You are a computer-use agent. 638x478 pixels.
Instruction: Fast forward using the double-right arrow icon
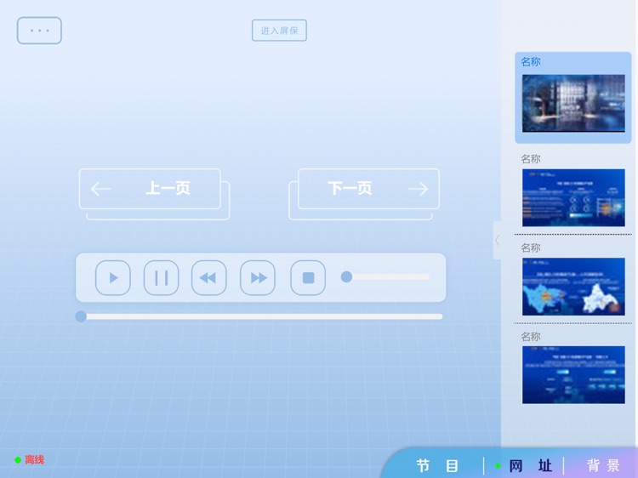(258, 278)
